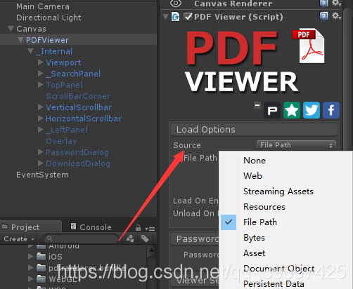Expand the PasswordDialog hierarchy node
This screenshot has width=353, height=289.
(x=41, y=152)
